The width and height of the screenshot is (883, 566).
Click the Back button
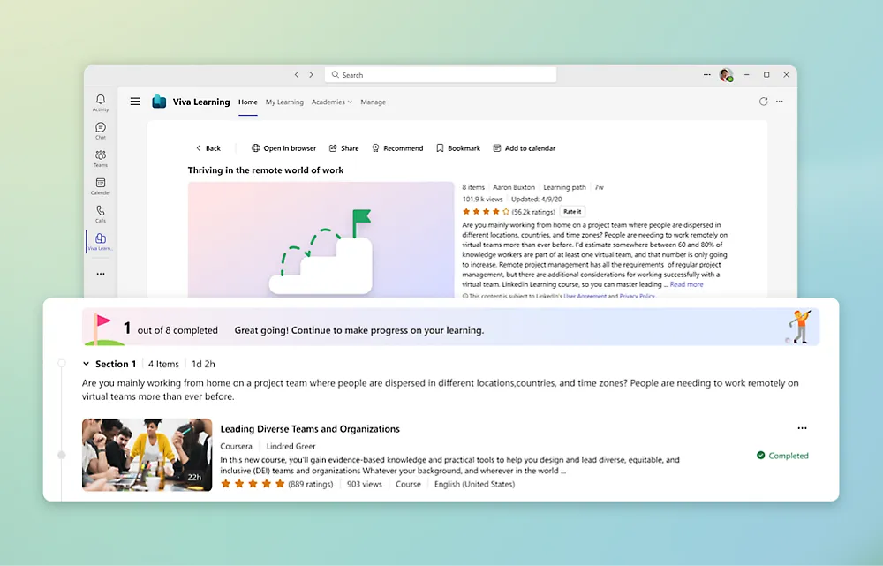click(x=208, y=148)
